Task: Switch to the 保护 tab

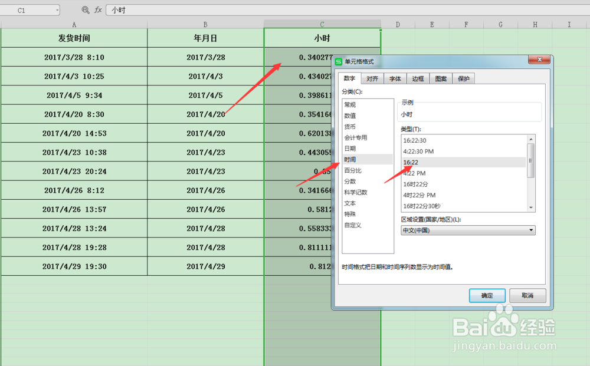Action: (463, 78)
